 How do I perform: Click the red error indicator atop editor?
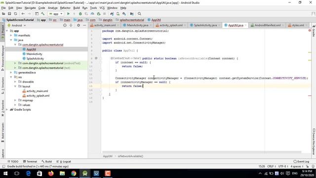pos(310,31)
